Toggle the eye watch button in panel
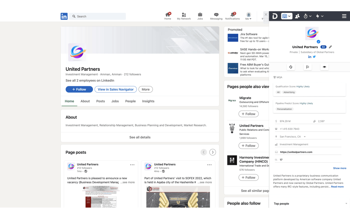This screenshot has width=350, height=219. [x=324, y=67]
